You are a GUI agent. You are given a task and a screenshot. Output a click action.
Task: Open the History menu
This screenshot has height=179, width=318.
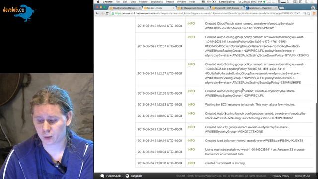[143, 2]
